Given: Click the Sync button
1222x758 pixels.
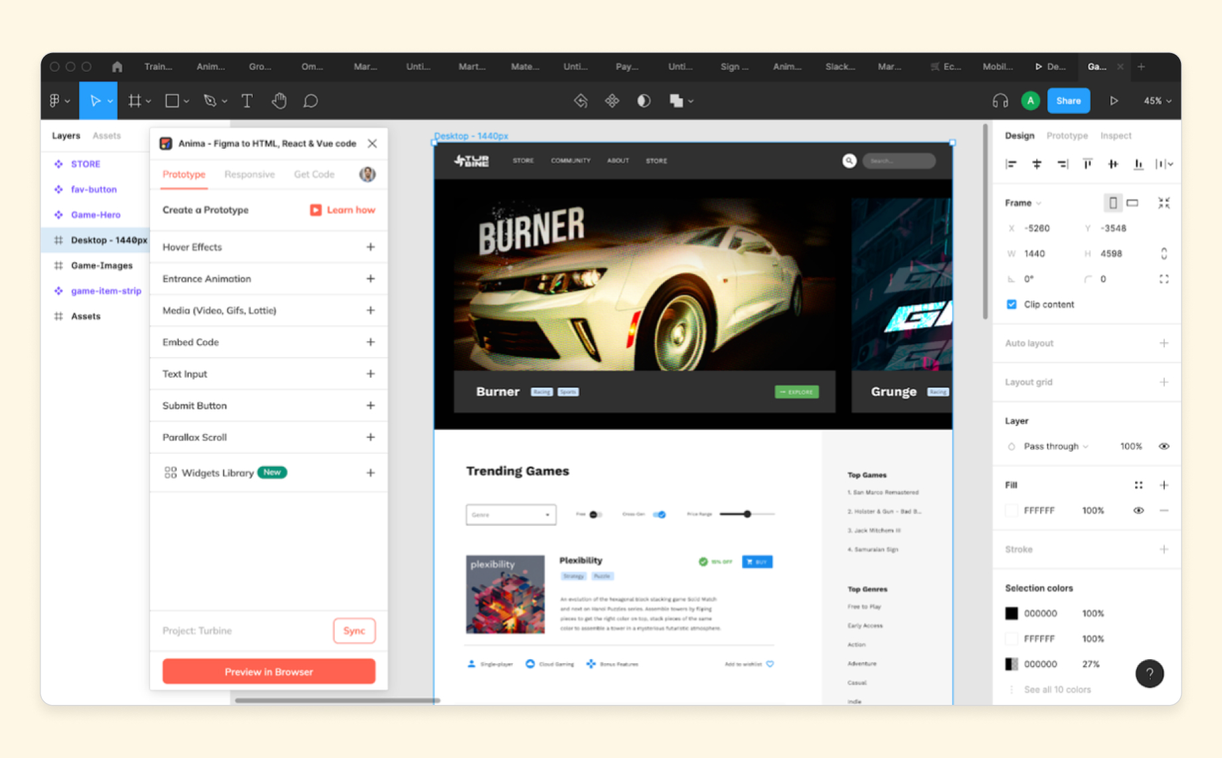Looking at the screenshot, I should pos(354,631).
